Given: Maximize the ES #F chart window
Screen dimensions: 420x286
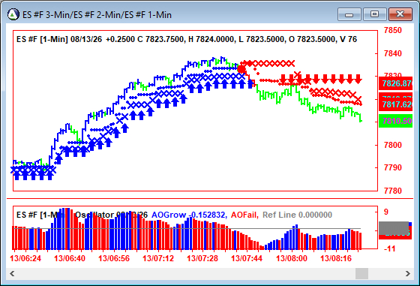Looking at the screenshot, I should (x=374, y=14).
